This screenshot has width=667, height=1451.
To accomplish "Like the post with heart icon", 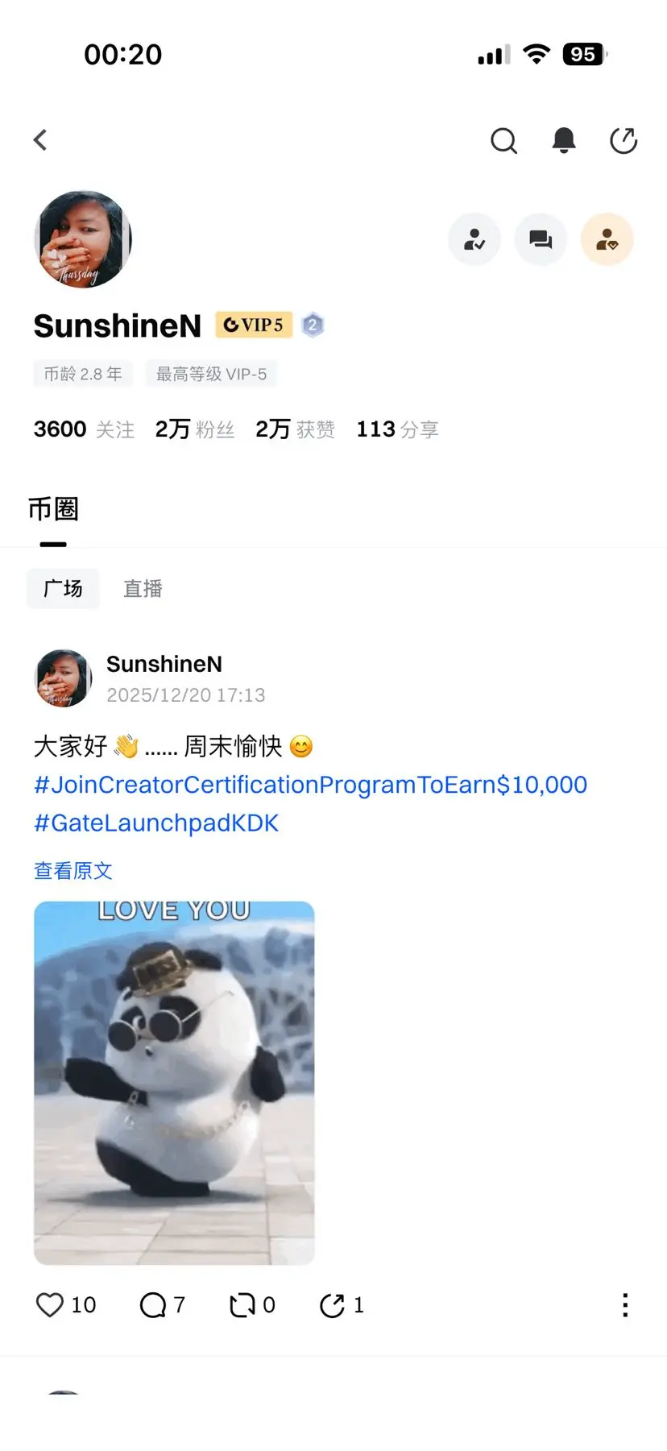I will 50,1304.
